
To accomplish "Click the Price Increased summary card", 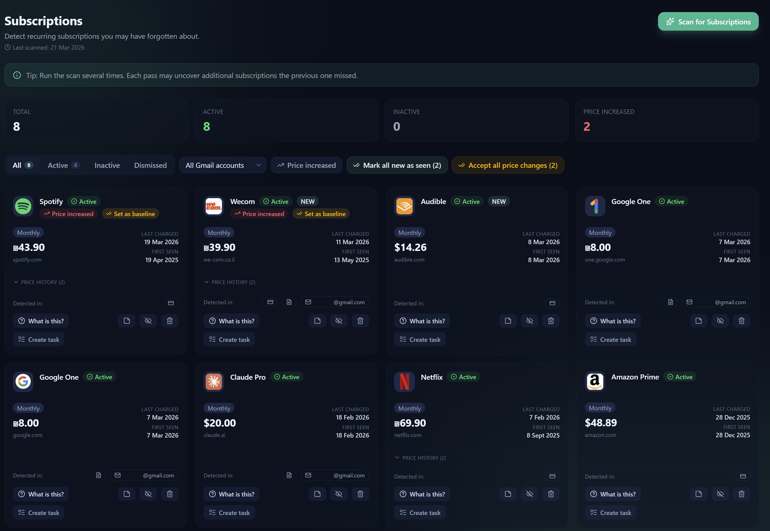I will coord(666,120).
